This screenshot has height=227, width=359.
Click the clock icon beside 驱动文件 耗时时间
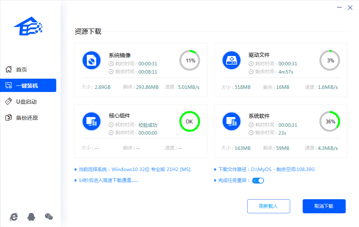point(251,64)
